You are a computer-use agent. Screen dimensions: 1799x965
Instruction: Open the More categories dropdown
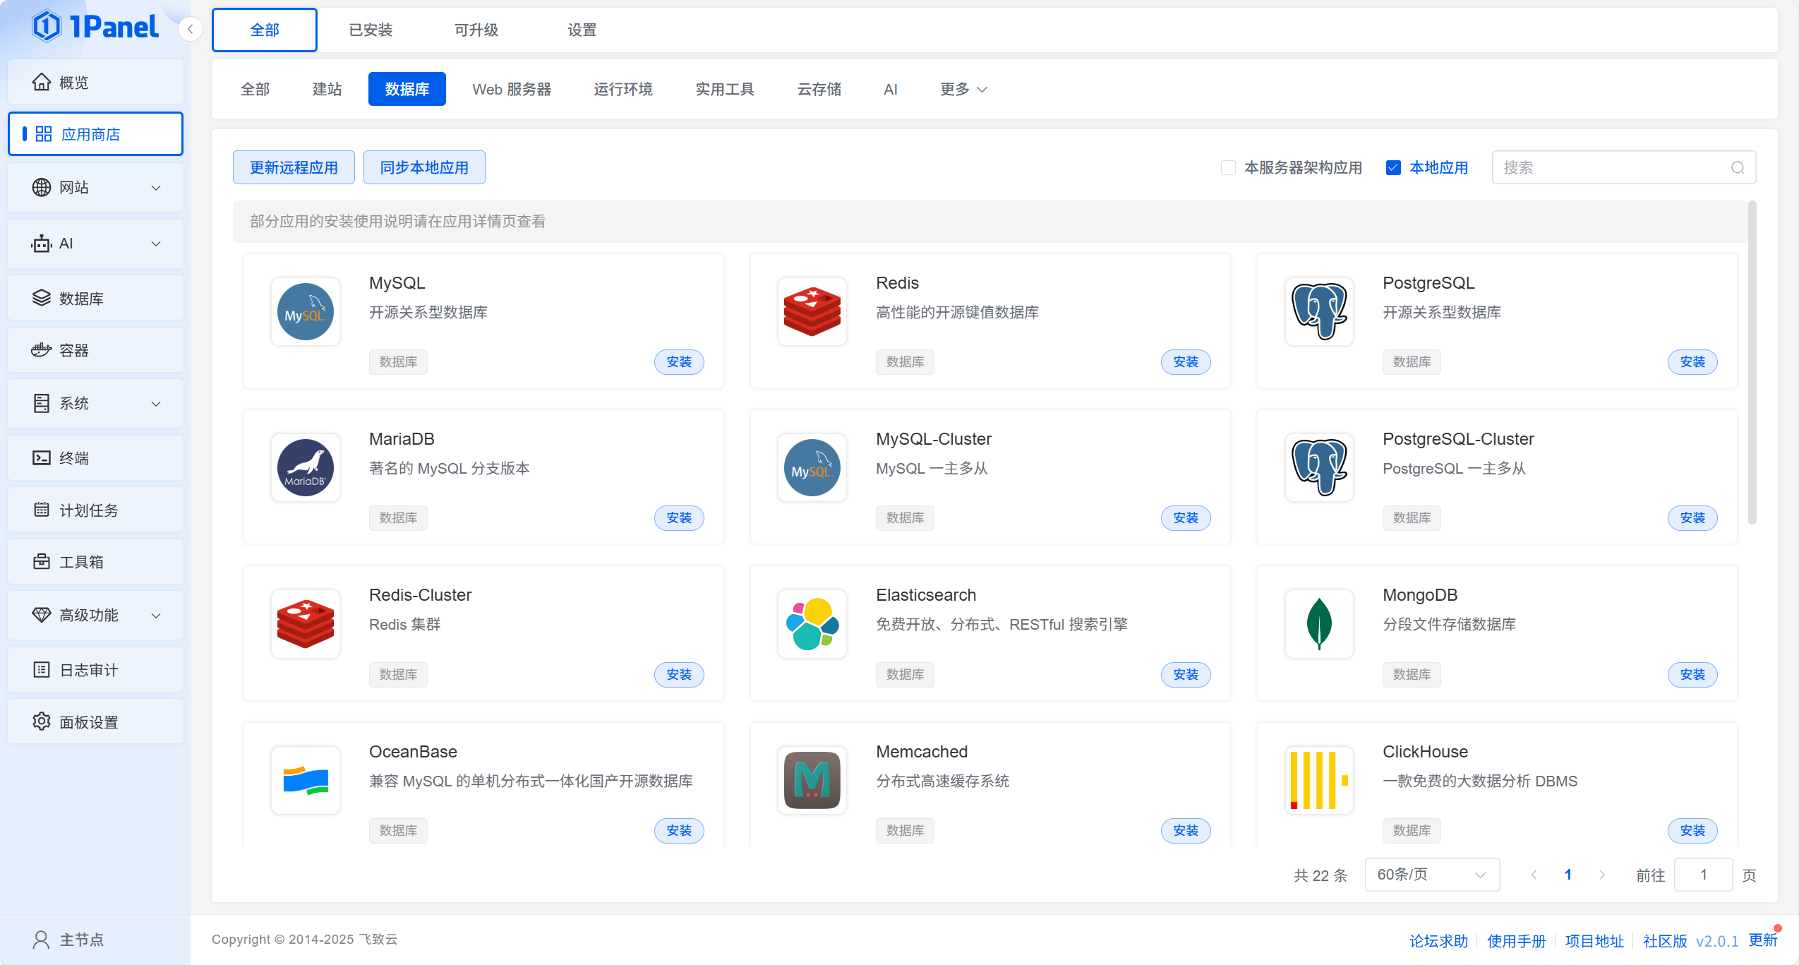pos(963,90)
